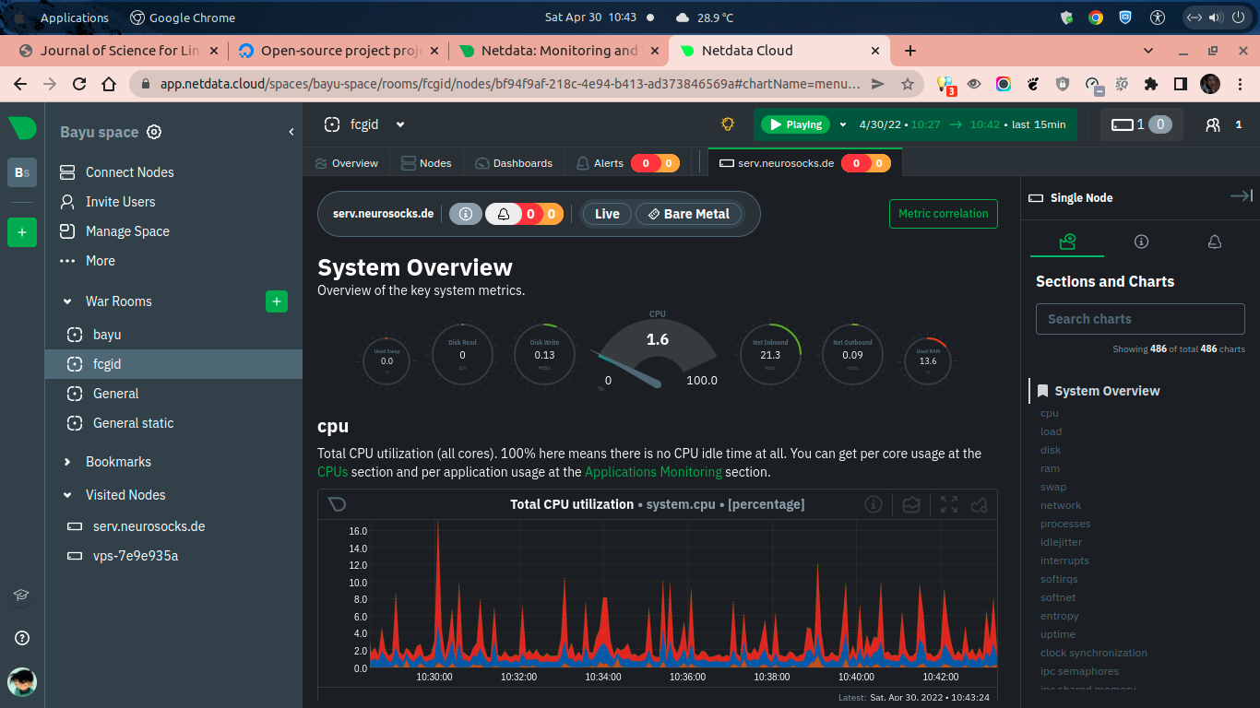Image resolution: width=1260 pixels, height=708 pixels.
Task: Expand the Bookmarks section
Action: pyautogui.click(x=67, y=462)
